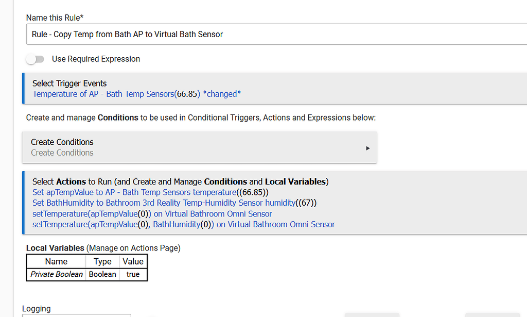Click the Local Variables heading
The image size is (527, 317).
pyautogui.click(x=55, y=248)
